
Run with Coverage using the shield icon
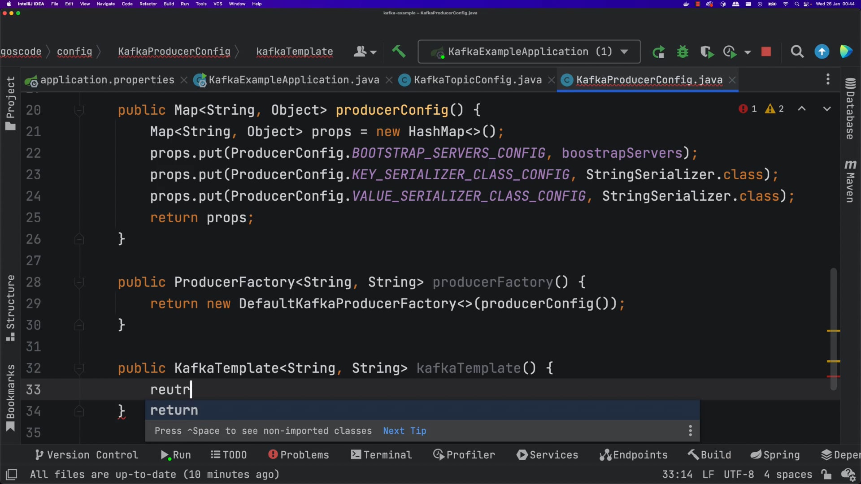coord(706,52)
